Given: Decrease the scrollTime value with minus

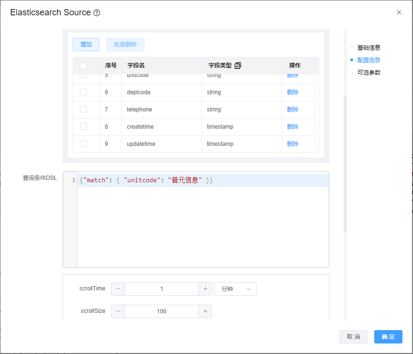Looking at the screenshot, I should 118,289.
